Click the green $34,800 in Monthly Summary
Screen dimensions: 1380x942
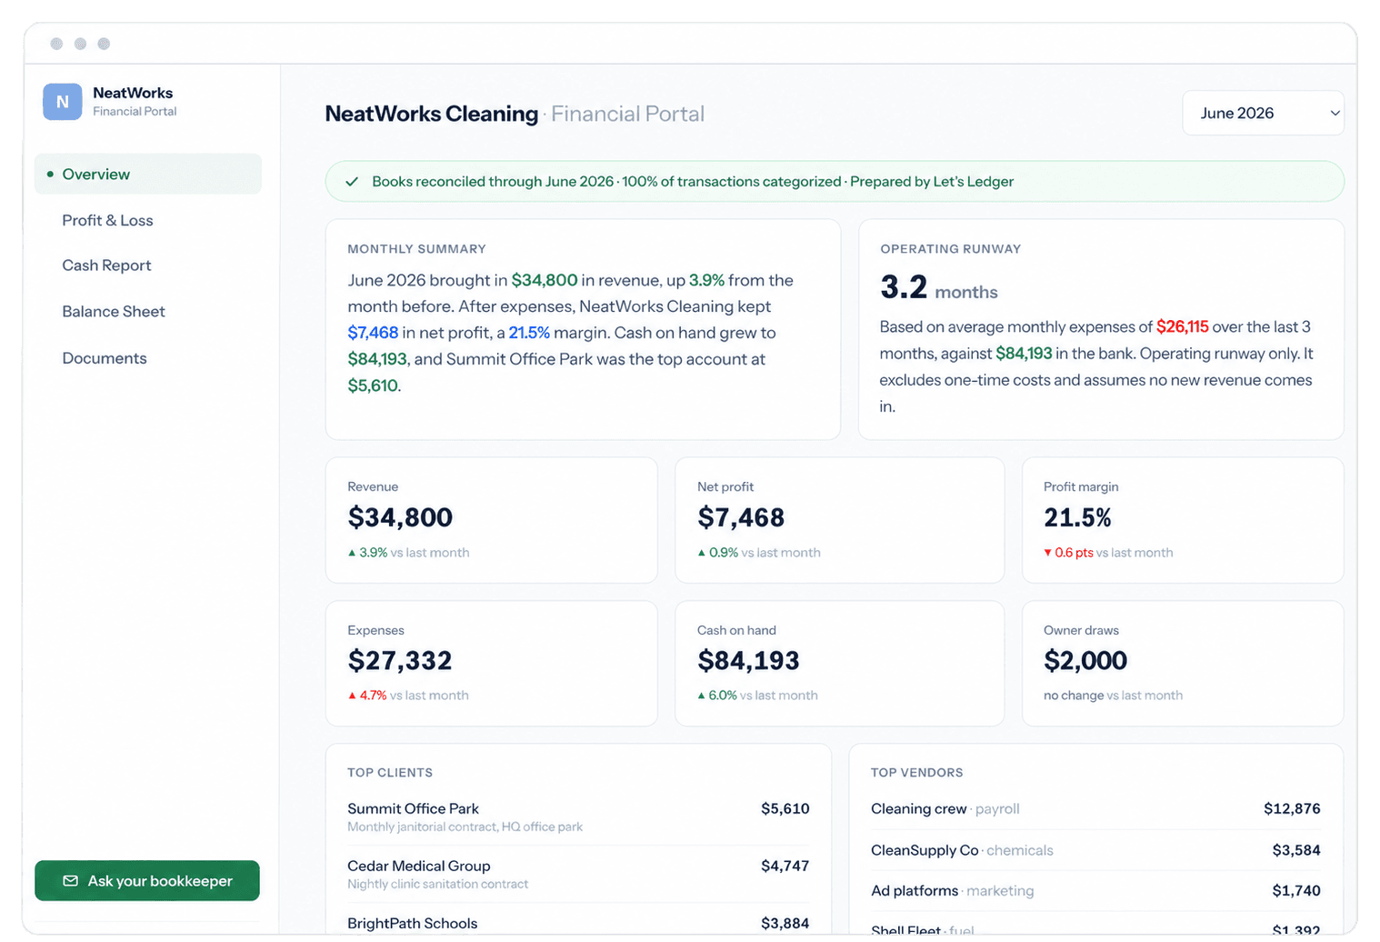[x=545, y=280]
